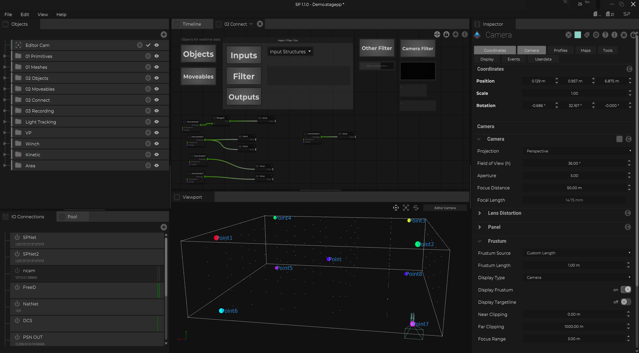The image size is (639, 353).
Task: Click the help question mark icon in Inspector
Action: (x=605, y=35)
